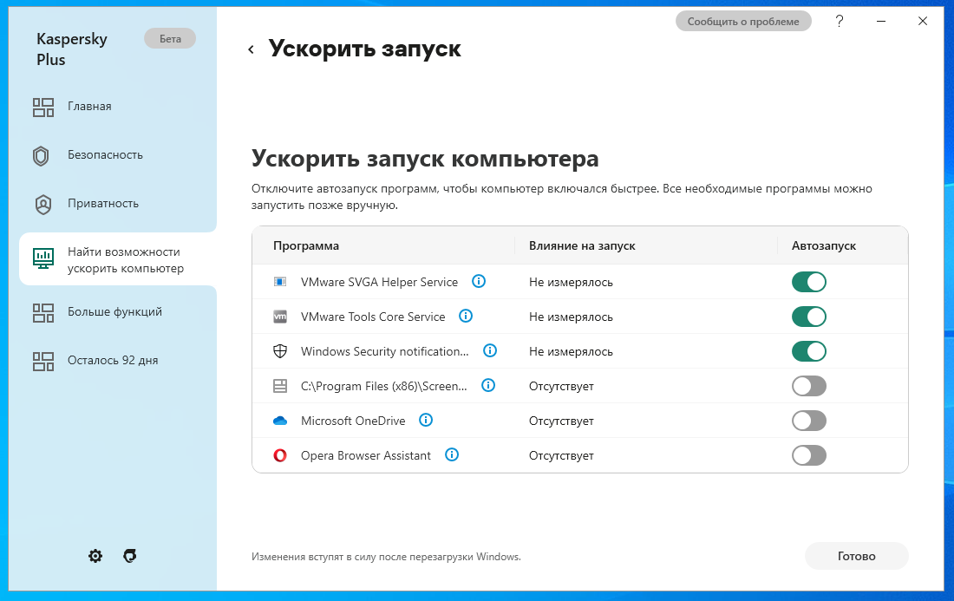Click Отсутствует in the Microsoft OneDrive row
This screenshot has height=601, width=954.
pos(561,421)
